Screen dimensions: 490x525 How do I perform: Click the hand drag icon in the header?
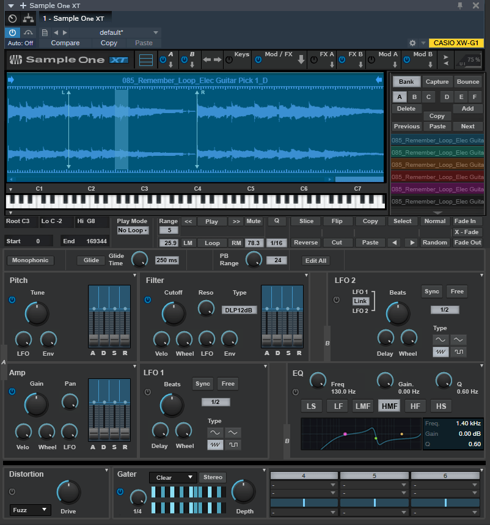[28, 19]
